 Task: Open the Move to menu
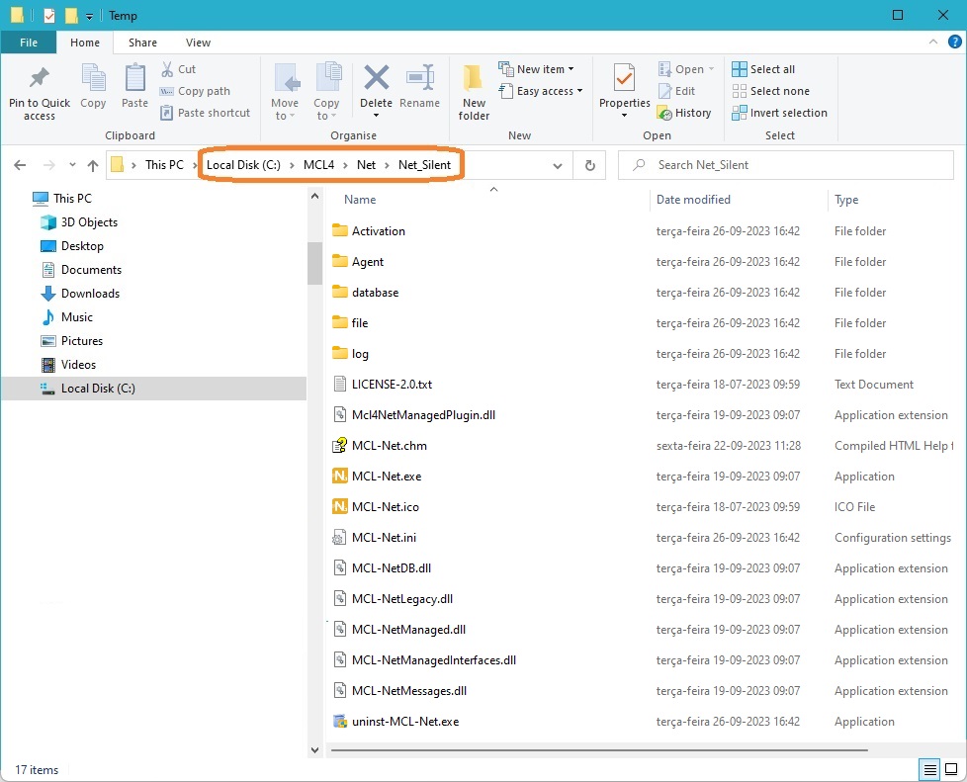[x=285, y=91]
